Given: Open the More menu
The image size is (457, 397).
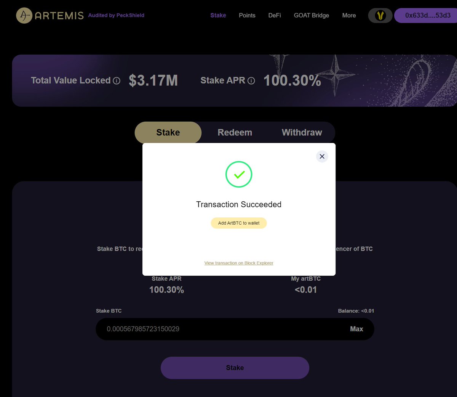Looking at the screenshot, I should pyautogui.click(x=349, y=15).
